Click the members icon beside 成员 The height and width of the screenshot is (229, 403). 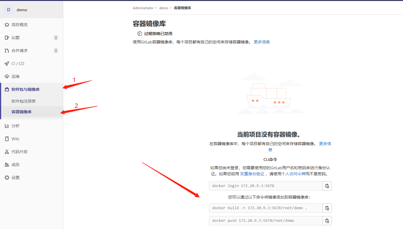7,165
